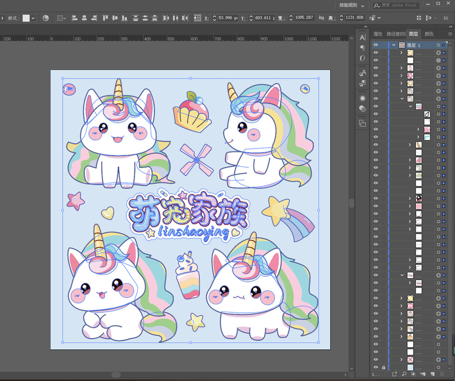Viewport: 455px width, 381px height.
Task: Click the Delete Selection trash icon
Action: 442,374
